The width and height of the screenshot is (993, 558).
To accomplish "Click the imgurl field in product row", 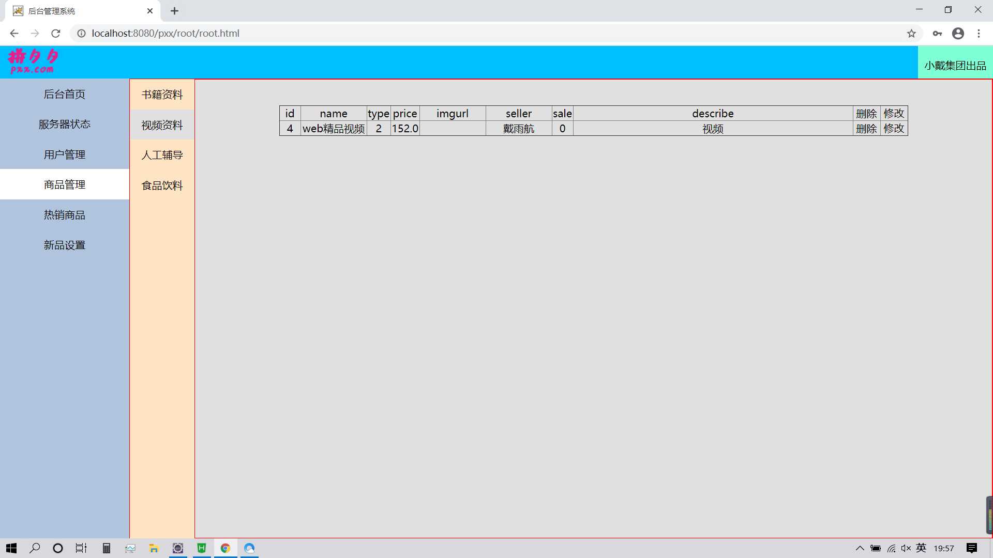I will click(452, 128).
